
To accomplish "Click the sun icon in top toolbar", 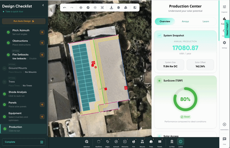I will 95,8.
